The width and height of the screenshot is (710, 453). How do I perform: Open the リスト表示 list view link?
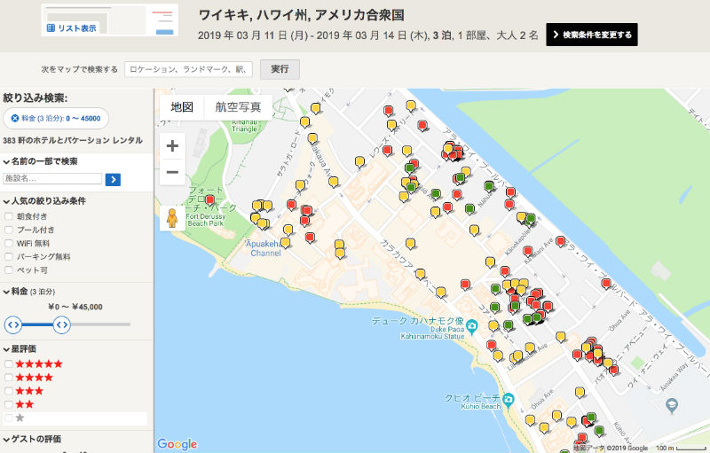click(x=77, y=28)
